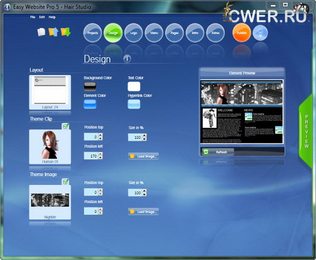Click Load Image for Theme Image

pyautogui.click(x=143, y=211)
